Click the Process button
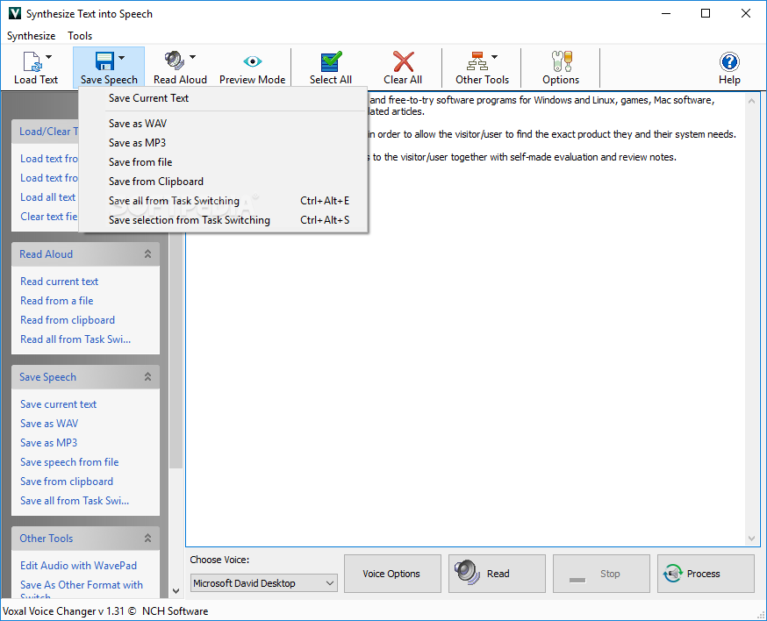 pyautogui.click(x=706, y=574)
